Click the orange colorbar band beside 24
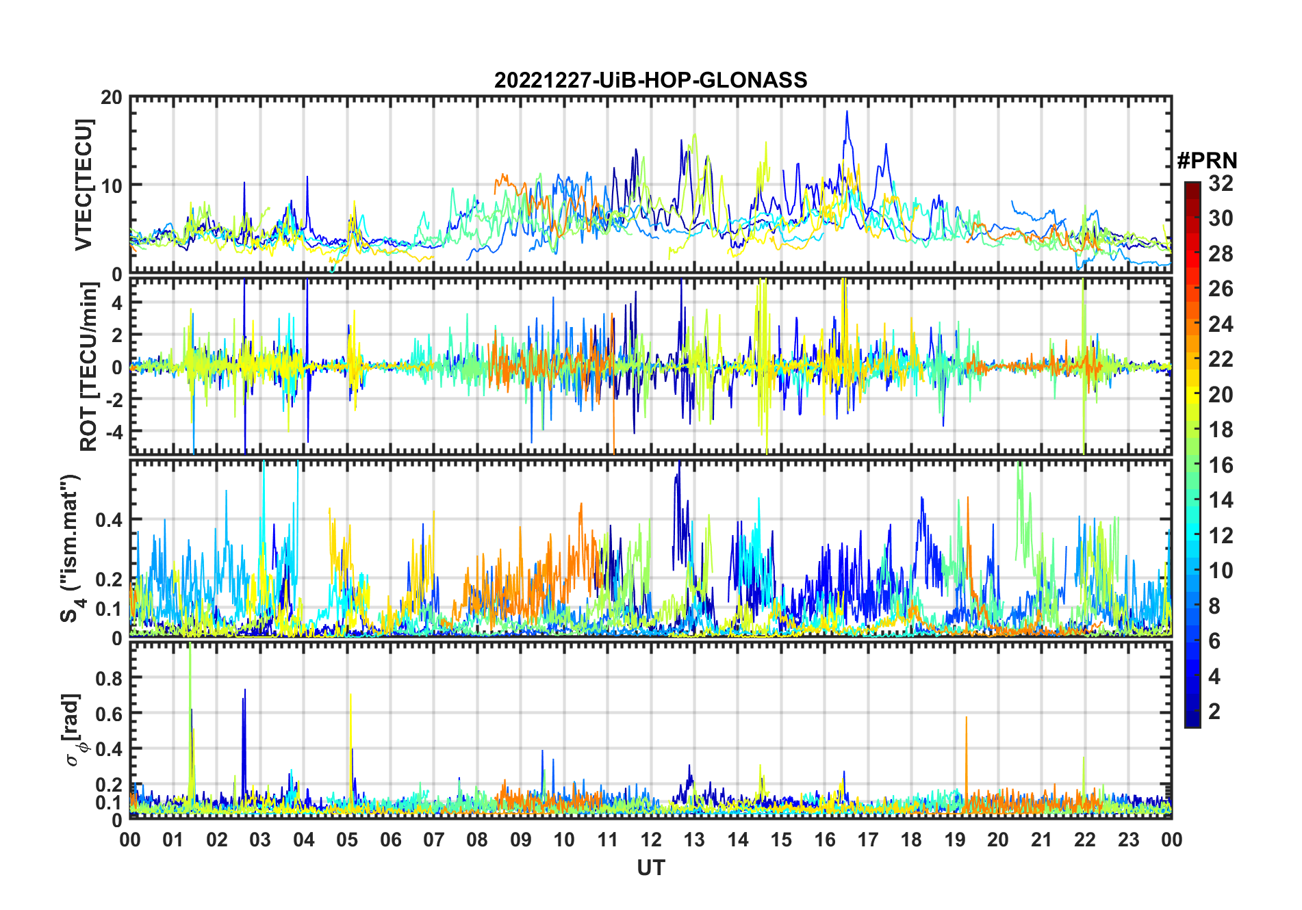This screenshot has width=1302, height=910. [1192, 324]
